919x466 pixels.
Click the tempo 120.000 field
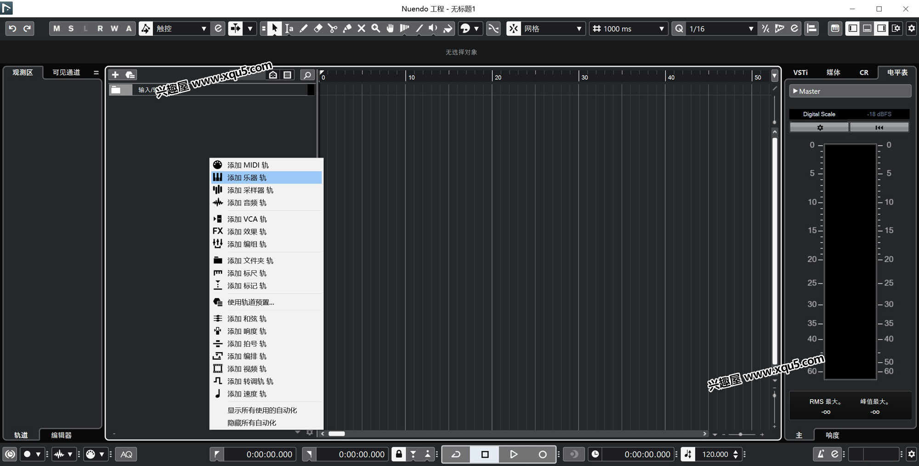[715, 454]
